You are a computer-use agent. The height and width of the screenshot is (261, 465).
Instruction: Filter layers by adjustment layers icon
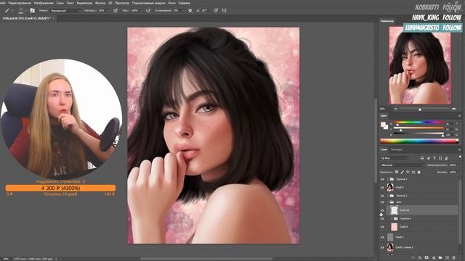pos(428,158)
